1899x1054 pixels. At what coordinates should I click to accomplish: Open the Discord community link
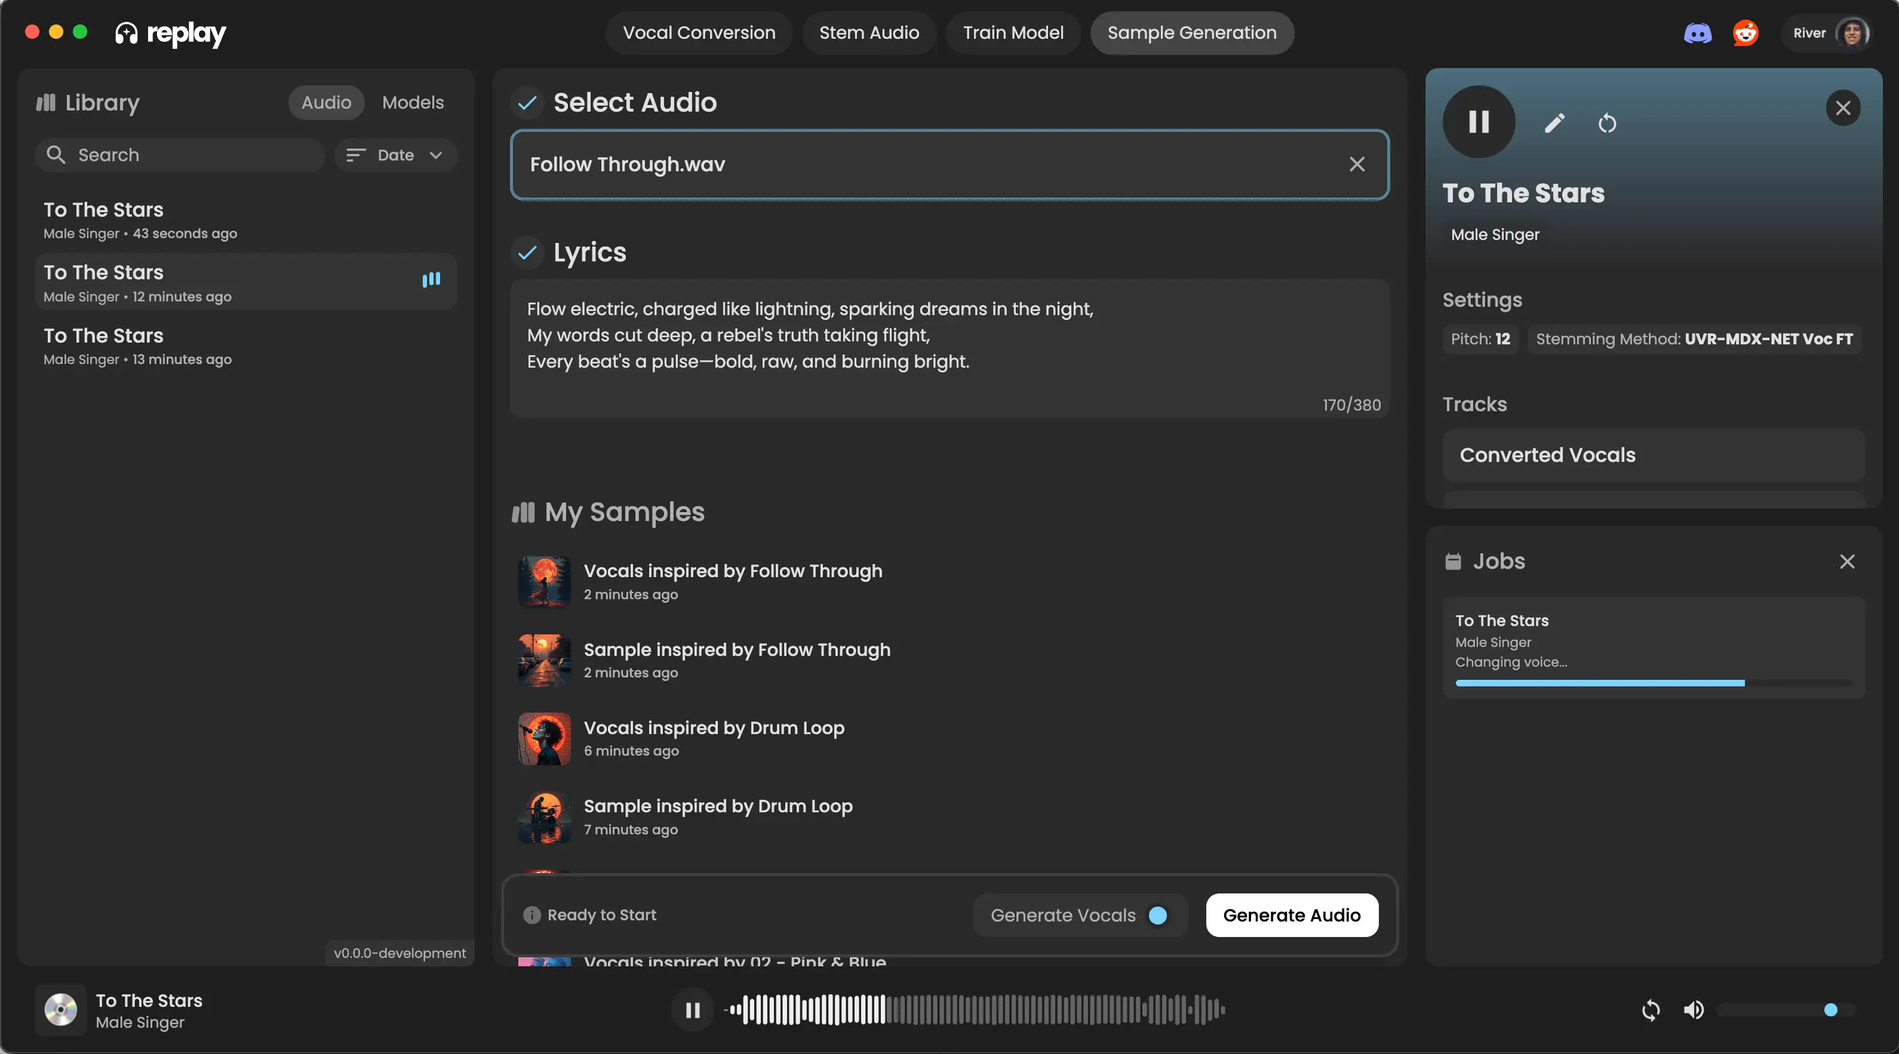click(1697, 32)
